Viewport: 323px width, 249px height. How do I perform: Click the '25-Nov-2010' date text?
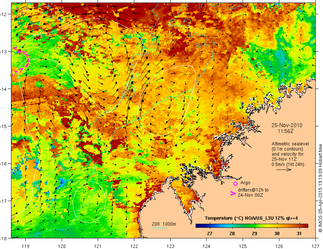tap(287, 125)
